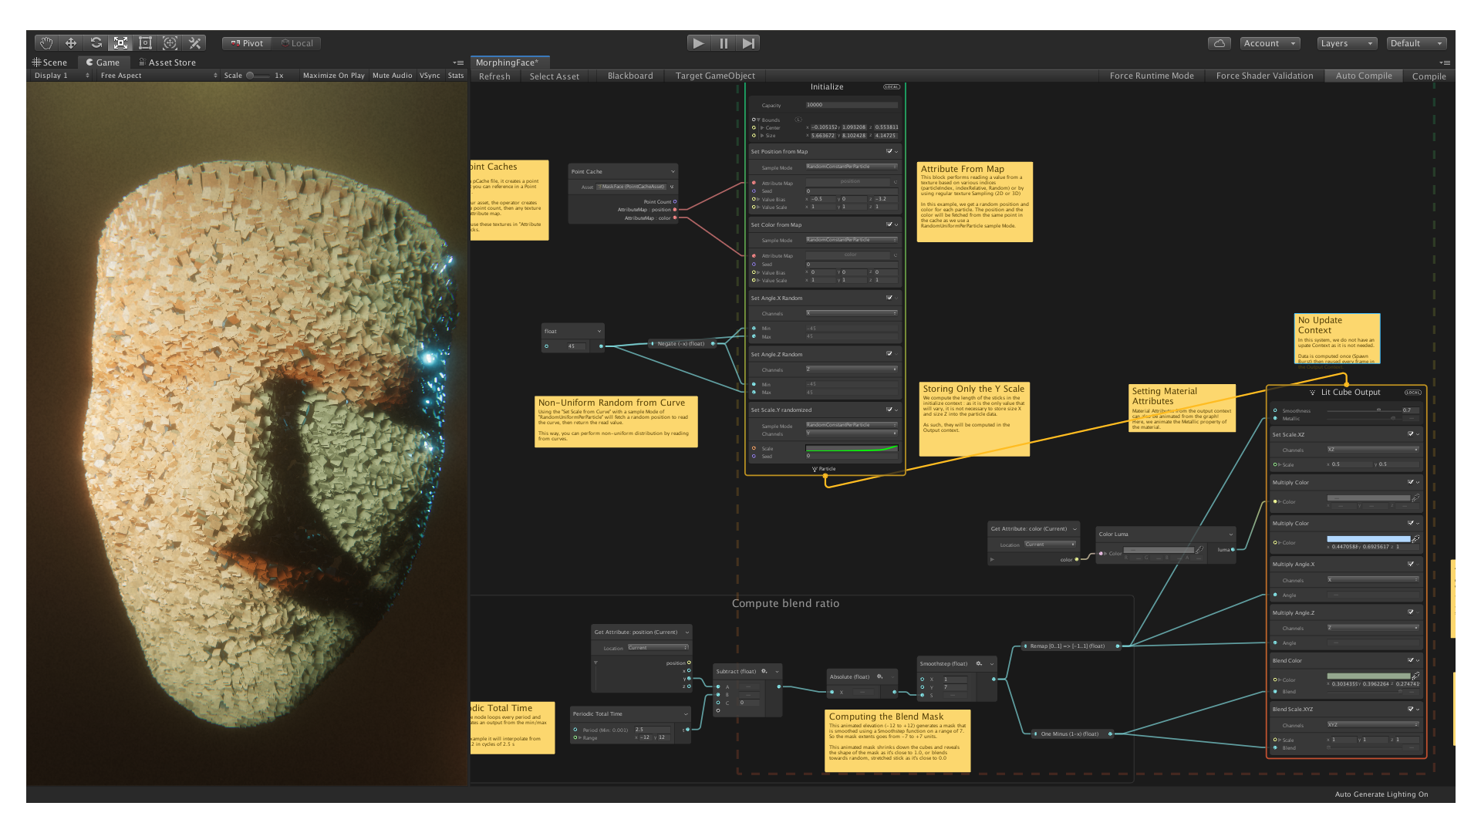Click the Pause button

724,43
